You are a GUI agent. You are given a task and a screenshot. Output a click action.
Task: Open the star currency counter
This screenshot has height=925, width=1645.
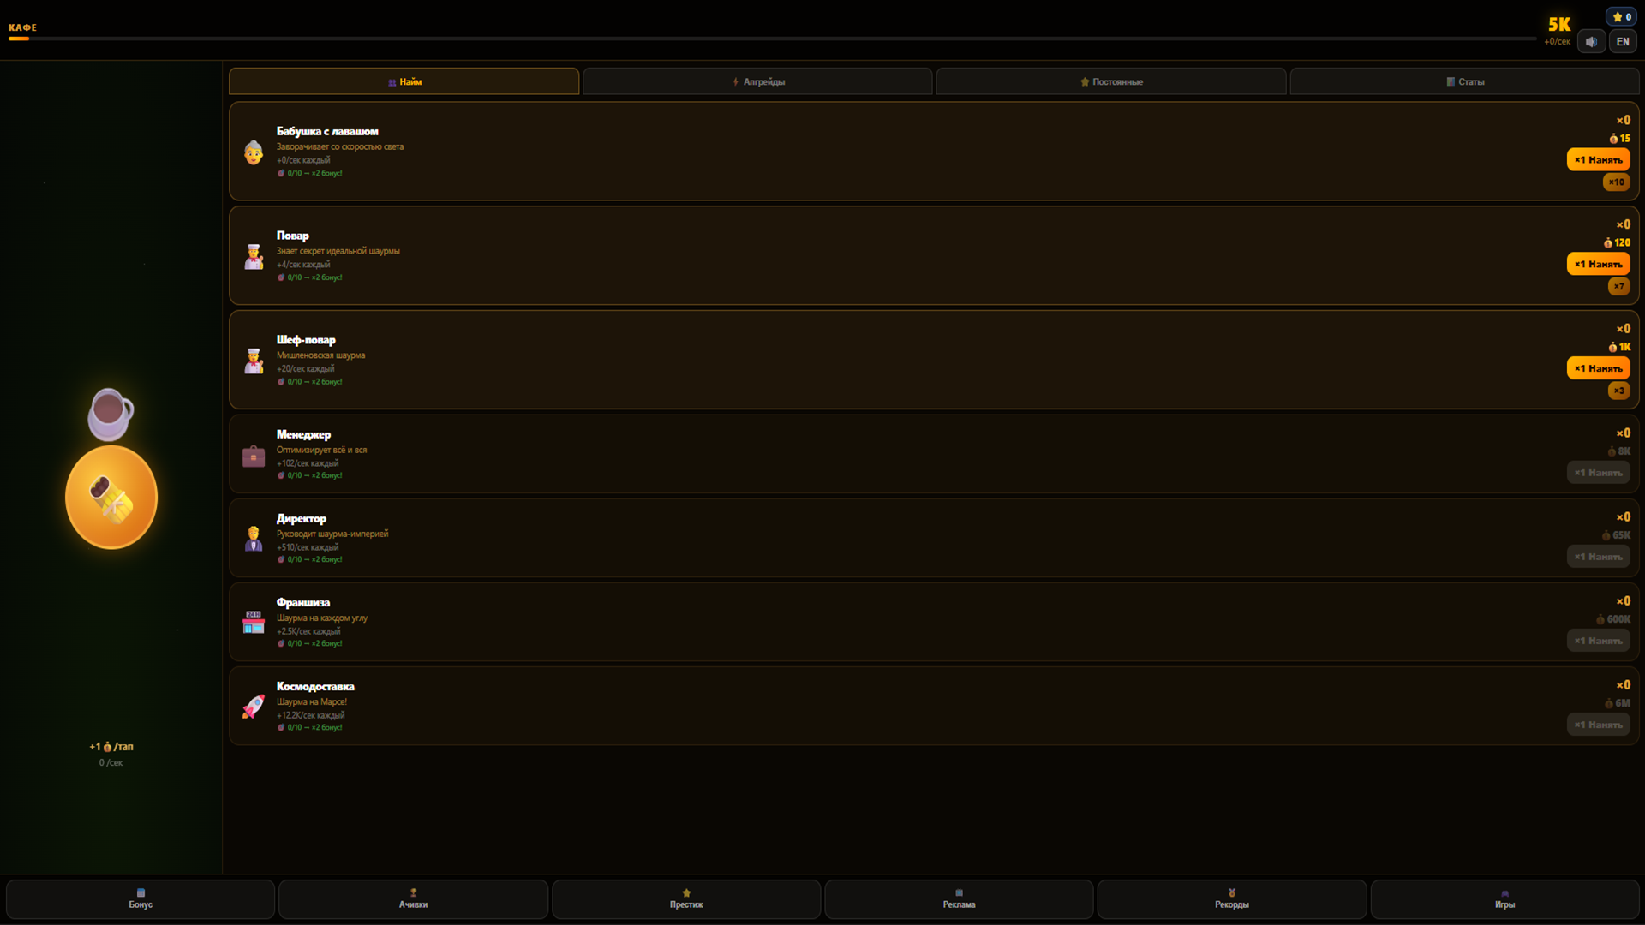pyautogui.click(x=1622, y=16)
